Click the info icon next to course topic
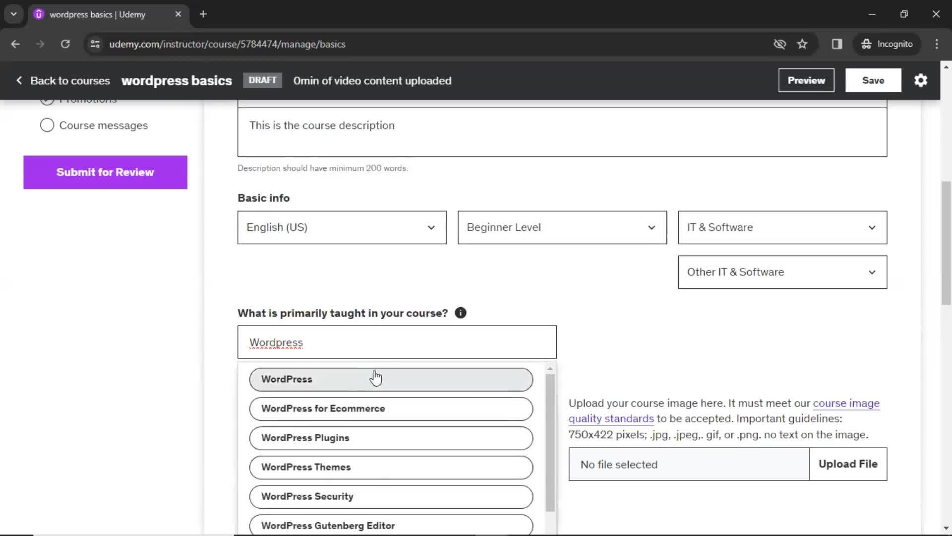Viewport: 952px width, 536px height. coord(460,313)
